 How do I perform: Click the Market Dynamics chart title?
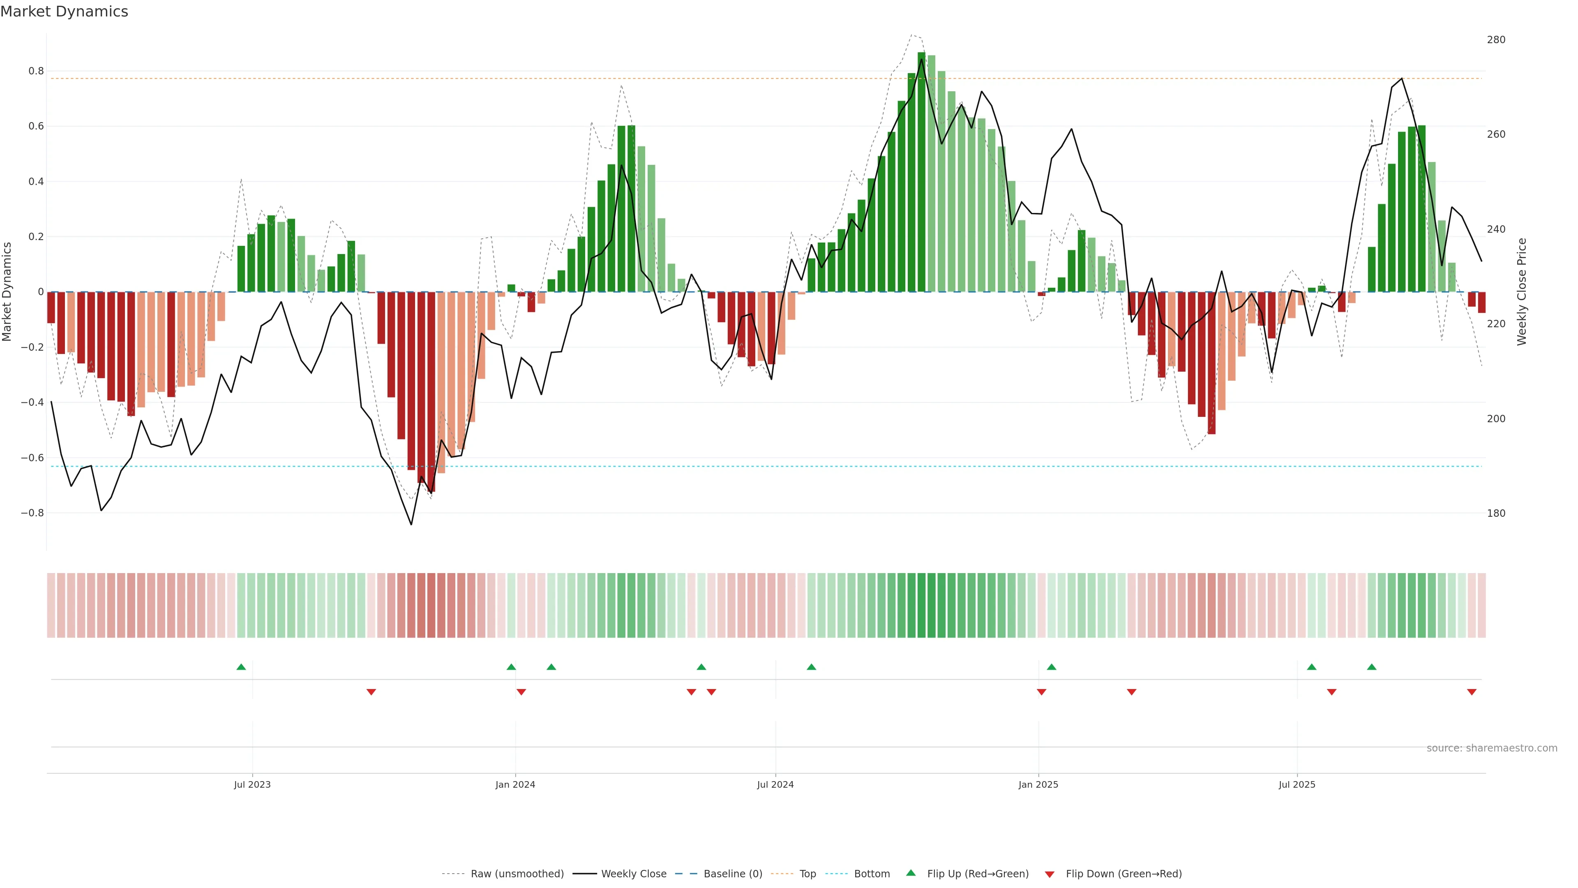coord(65,12)
